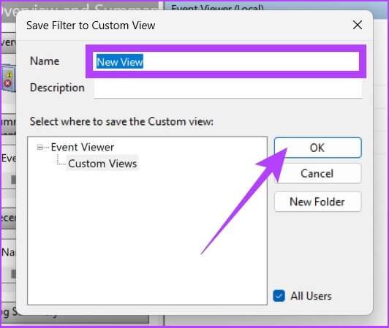Viewport: 389px width, 328px height.
Task: Click the Description text field
Action: [228, 89]
